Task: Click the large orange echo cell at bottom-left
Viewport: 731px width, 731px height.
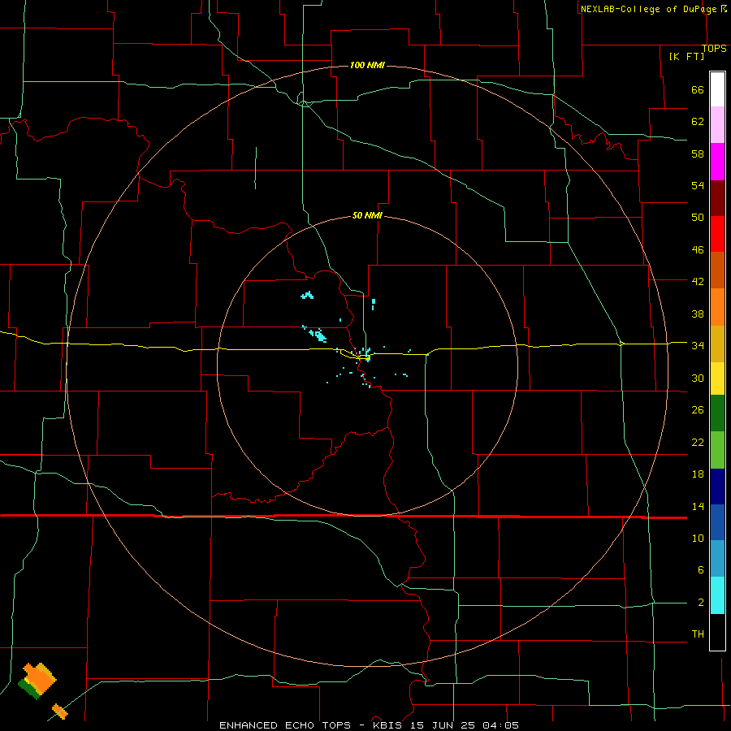Action: tap(38, 680)
